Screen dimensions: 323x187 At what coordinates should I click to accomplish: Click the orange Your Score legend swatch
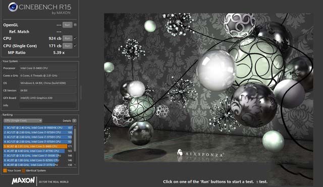[x=5, y=170]
